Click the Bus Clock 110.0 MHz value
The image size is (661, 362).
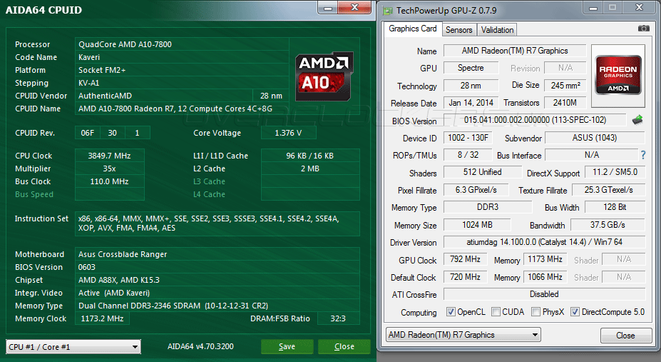[110, 181]
